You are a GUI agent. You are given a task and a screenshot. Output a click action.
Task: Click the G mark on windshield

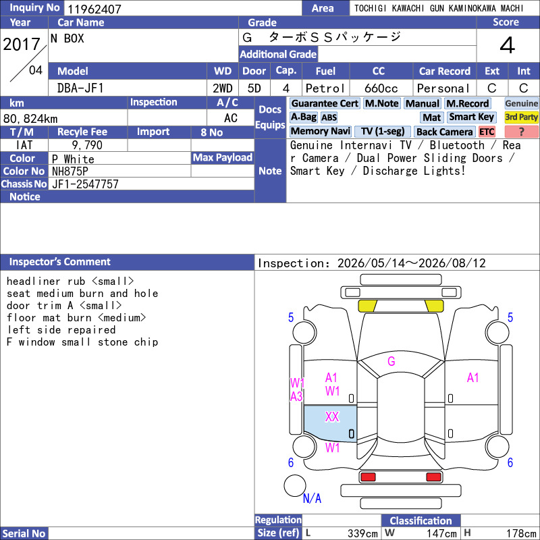point(391,361)
